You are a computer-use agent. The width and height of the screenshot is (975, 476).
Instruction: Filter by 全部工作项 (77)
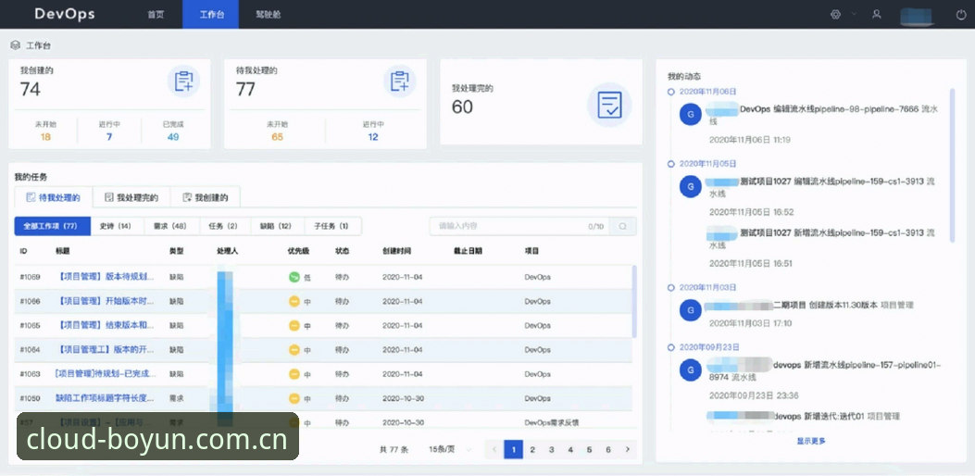click(x=52, y=226)
